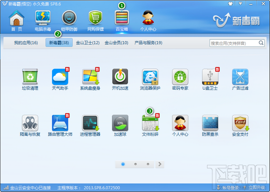Launch 垃圾清理 trash cleaner
Screen dimensions: 270x192
[30, 79]
